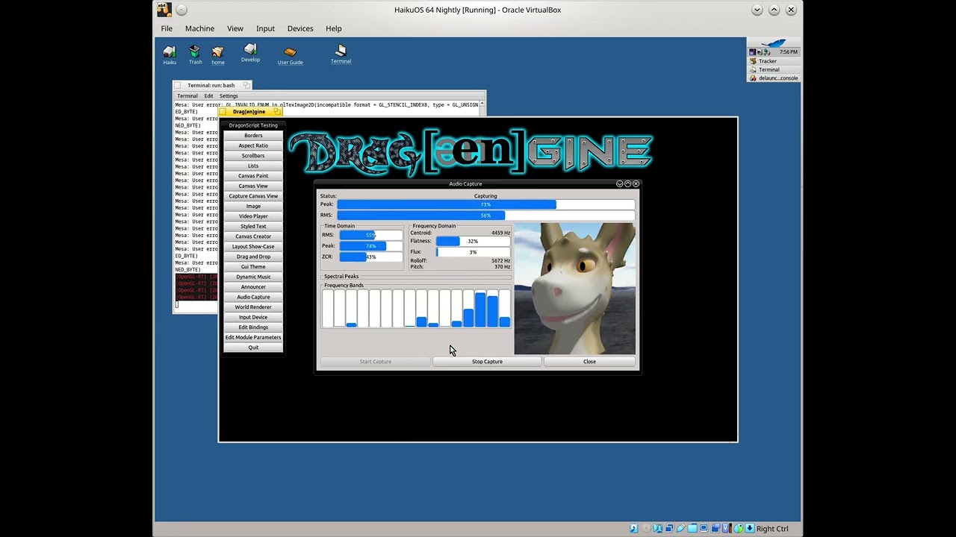Click Close button in Audio Capture dialog
The height and width of the screenshot is (537, 956).
[x=589, y=362]
